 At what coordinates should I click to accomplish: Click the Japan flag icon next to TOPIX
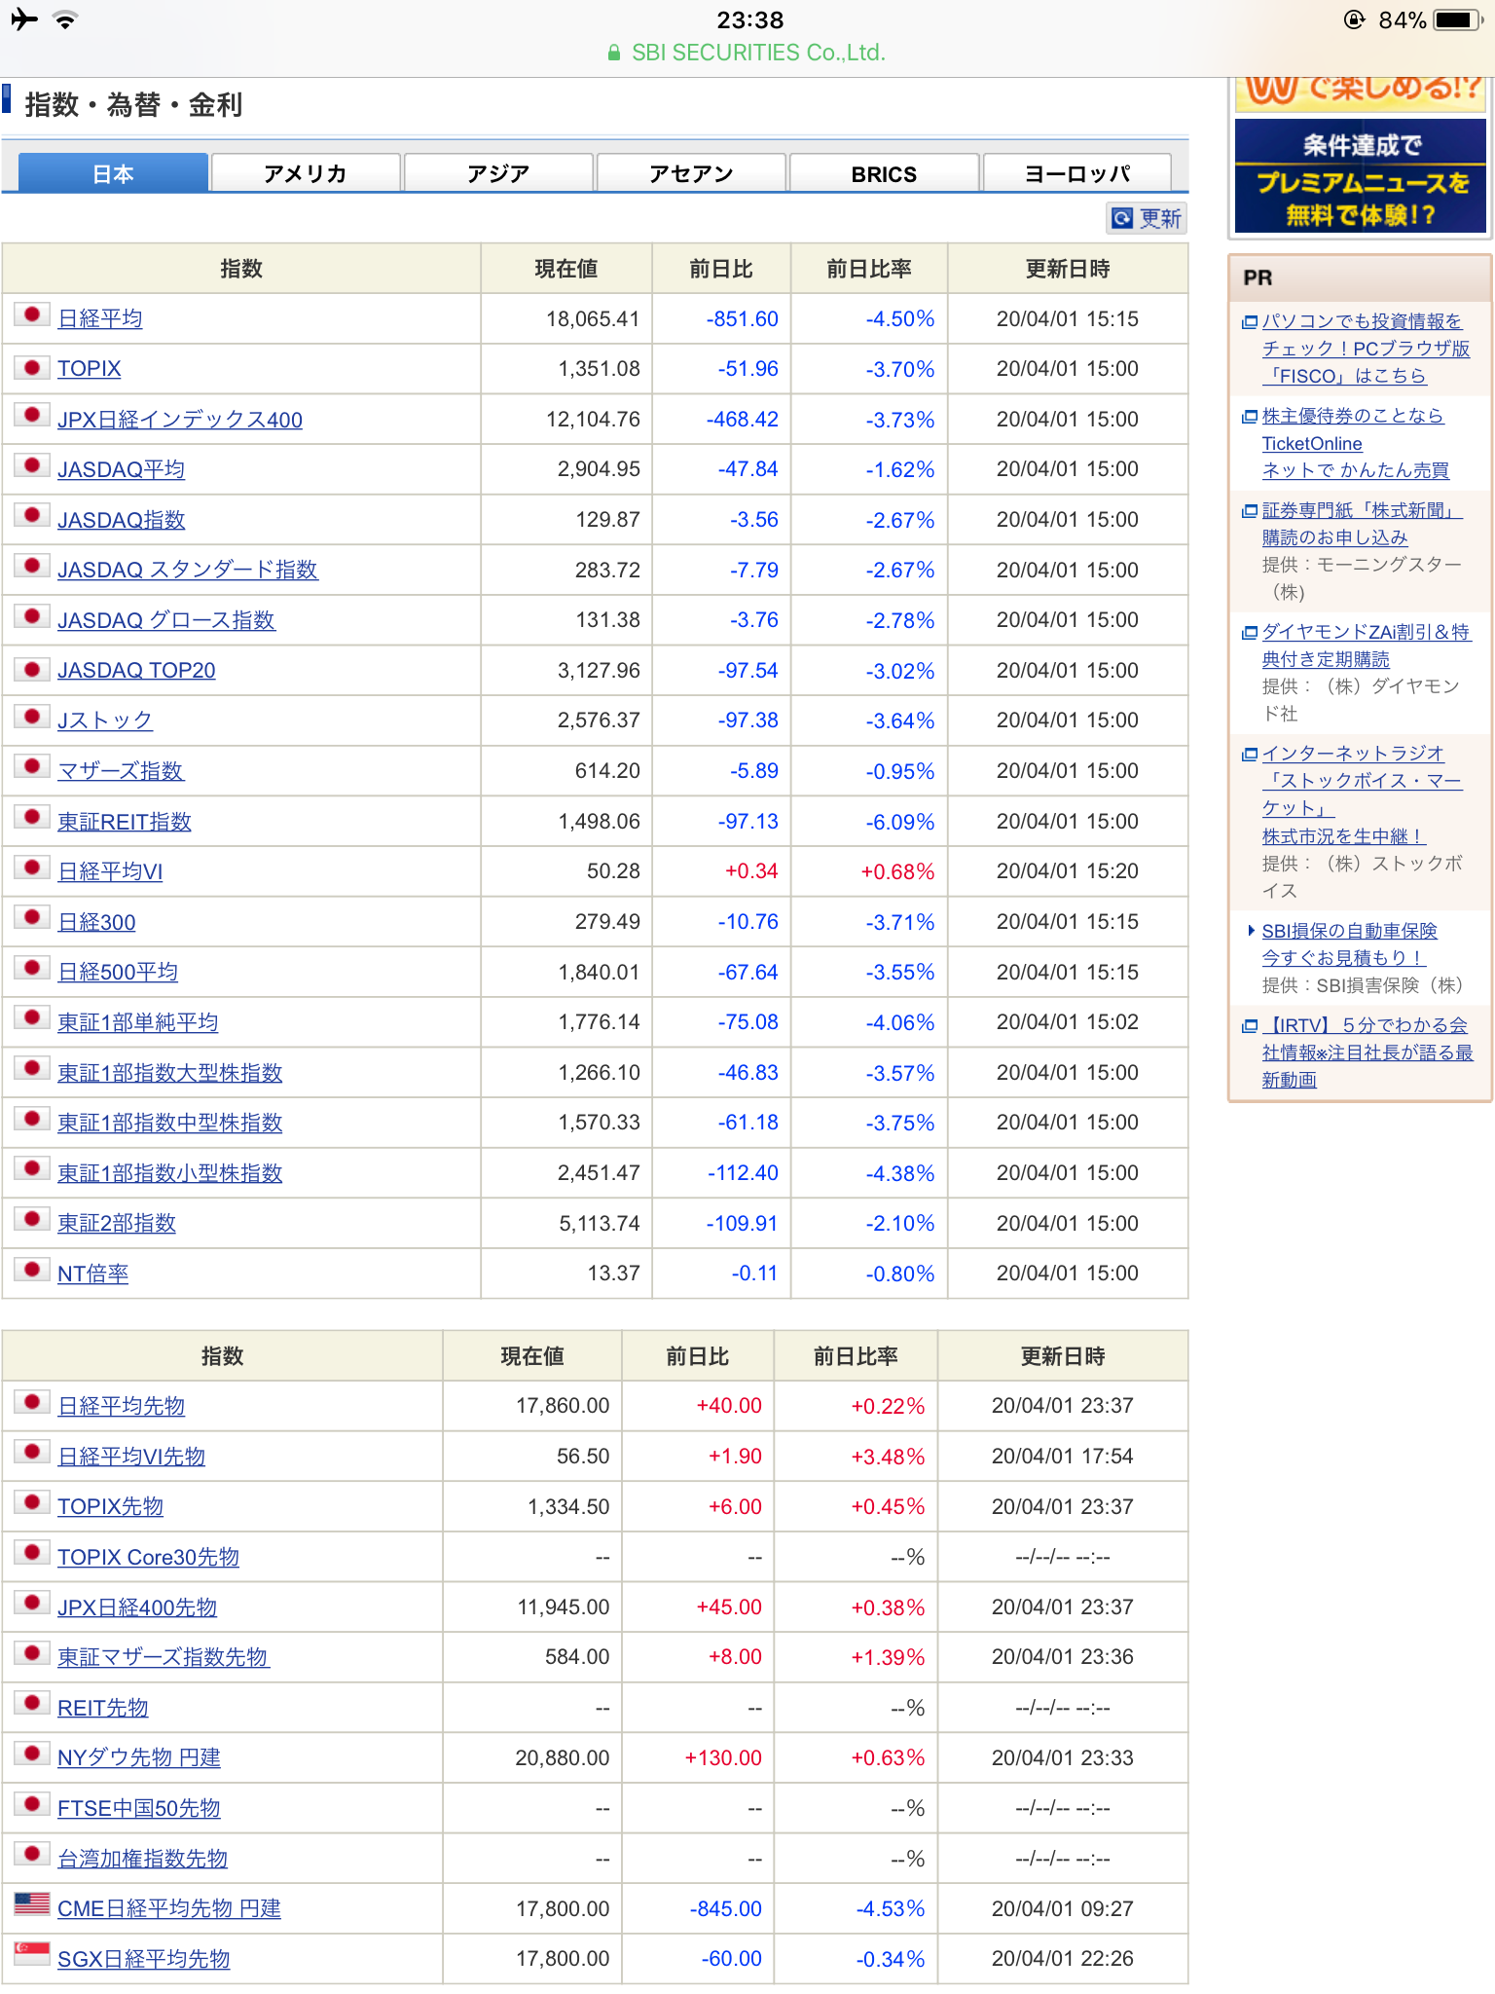(32, 365)
